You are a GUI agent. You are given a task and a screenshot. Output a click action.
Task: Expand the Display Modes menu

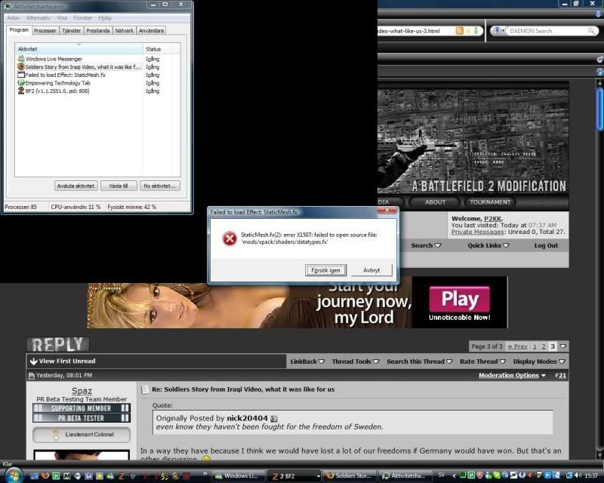point(539,361)
